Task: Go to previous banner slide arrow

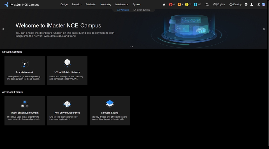Action: pyautogui.click(x=3, y=29)
